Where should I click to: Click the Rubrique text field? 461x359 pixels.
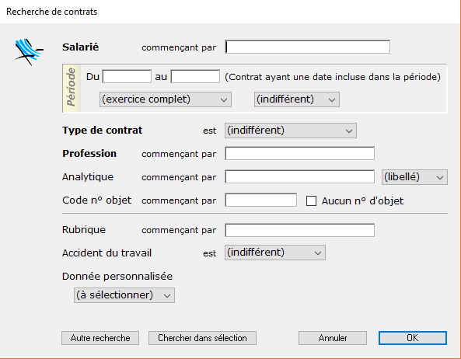(x=299, y=230)
